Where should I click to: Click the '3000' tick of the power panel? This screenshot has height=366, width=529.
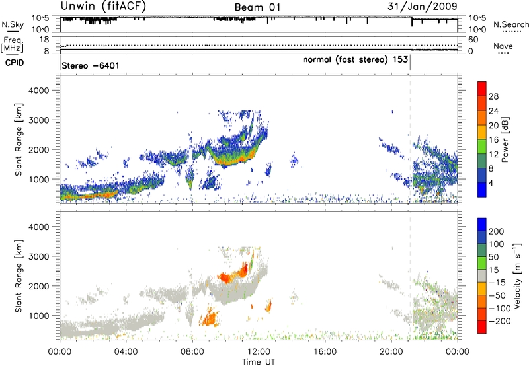click(x=38, y=120)
